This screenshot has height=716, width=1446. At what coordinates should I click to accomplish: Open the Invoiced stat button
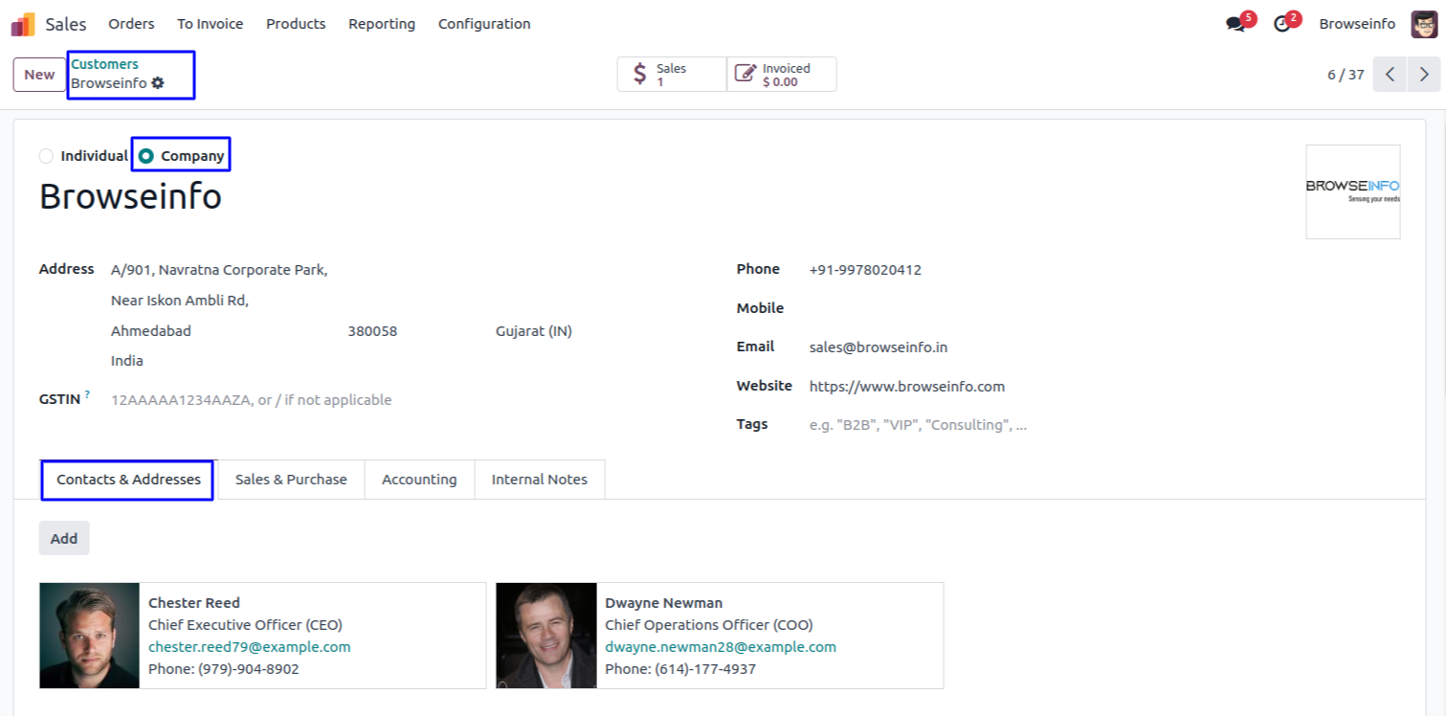coord(782,75)
